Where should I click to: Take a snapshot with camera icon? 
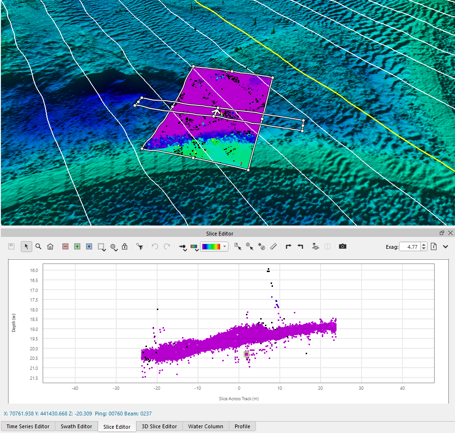click(343, 246)
